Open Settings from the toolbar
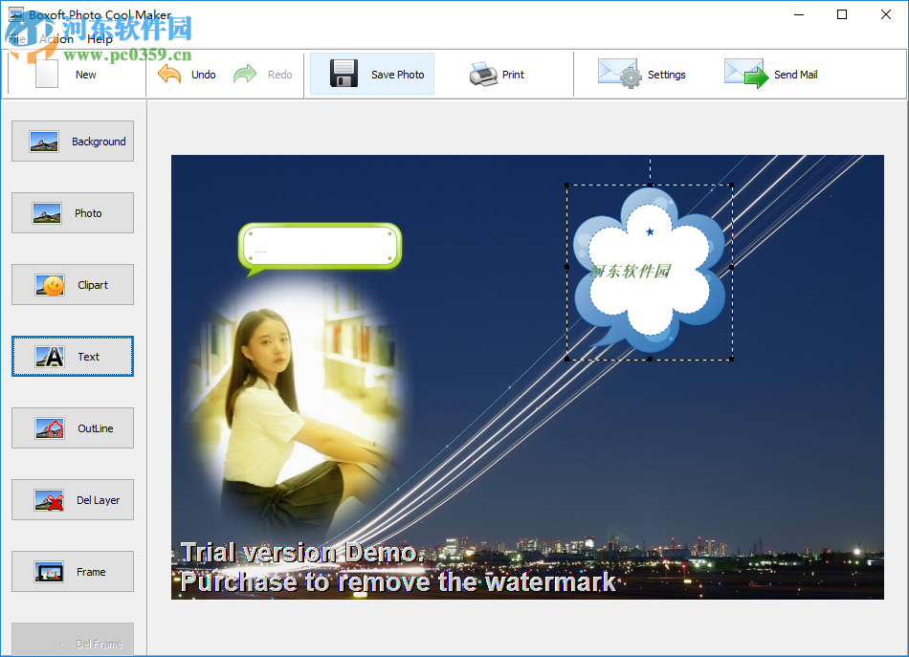 644,74
